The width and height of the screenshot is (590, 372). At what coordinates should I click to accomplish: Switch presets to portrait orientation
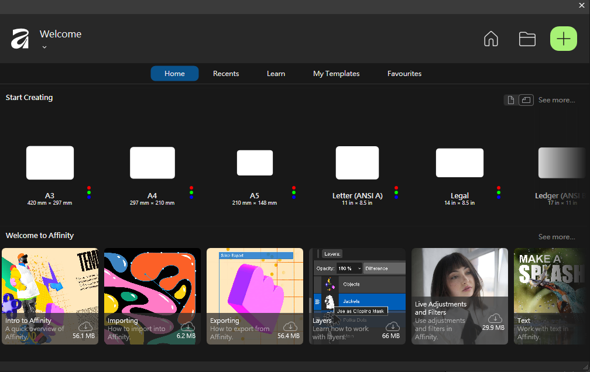coord(511,100)
